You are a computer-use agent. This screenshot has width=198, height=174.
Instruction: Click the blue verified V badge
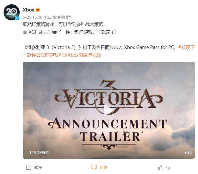(x=17, y=18)
